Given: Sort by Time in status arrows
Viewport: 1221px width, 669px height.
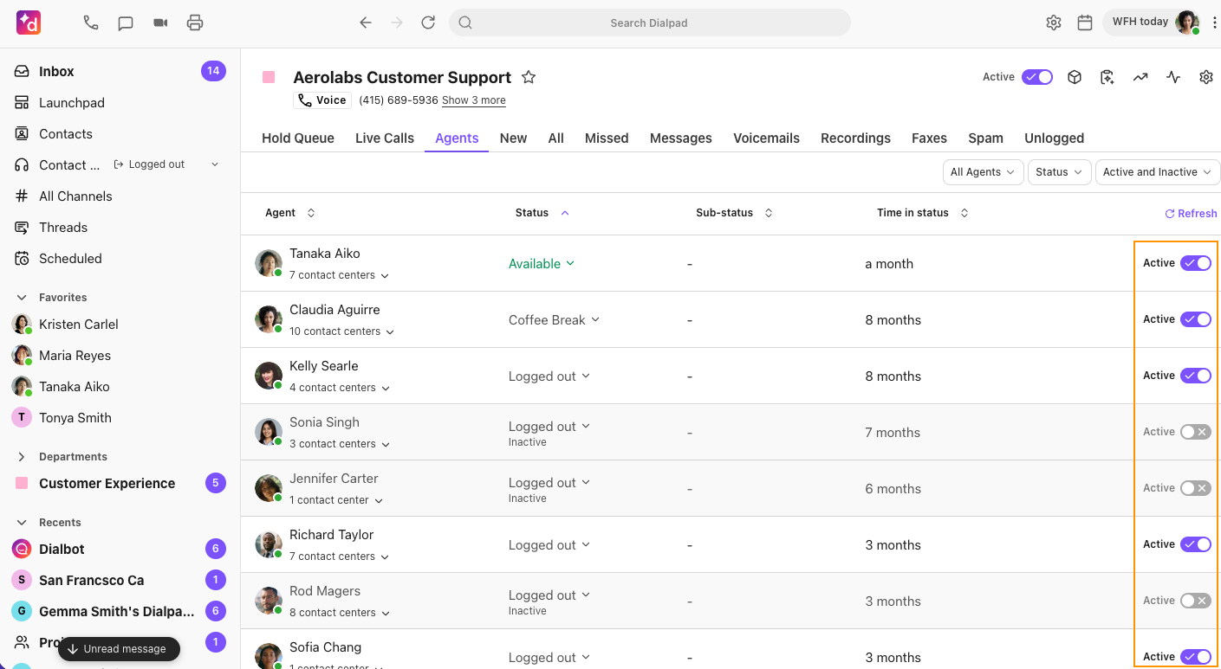Looking at the screenshot, I should click(x=964, y=213).
